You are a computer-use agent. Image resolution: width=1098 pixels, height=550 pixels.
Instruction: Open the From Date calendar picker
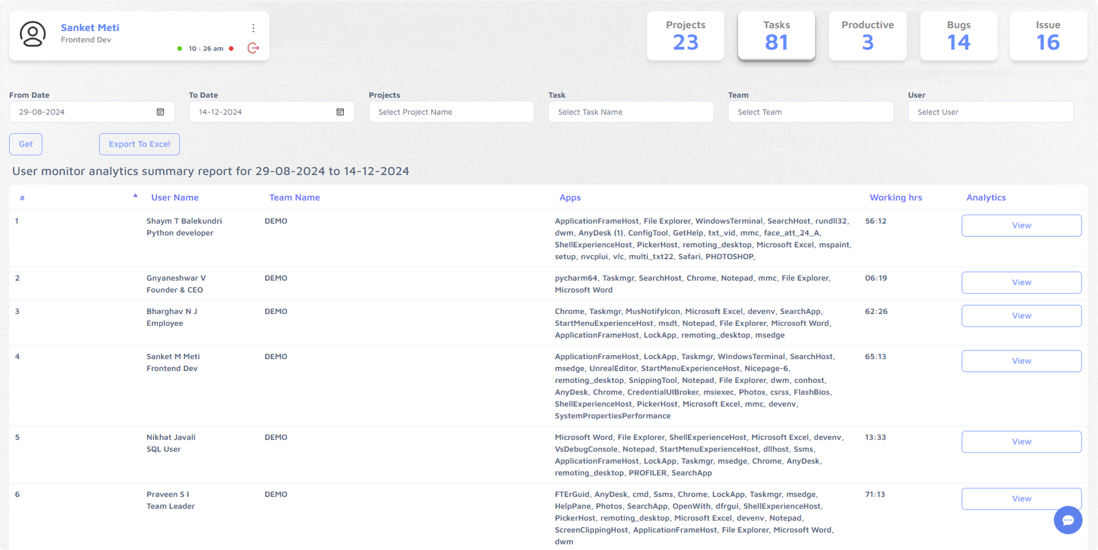tap(160, 112)
